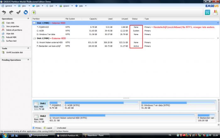
Task: Open the General menu
Action: (8, 6)
